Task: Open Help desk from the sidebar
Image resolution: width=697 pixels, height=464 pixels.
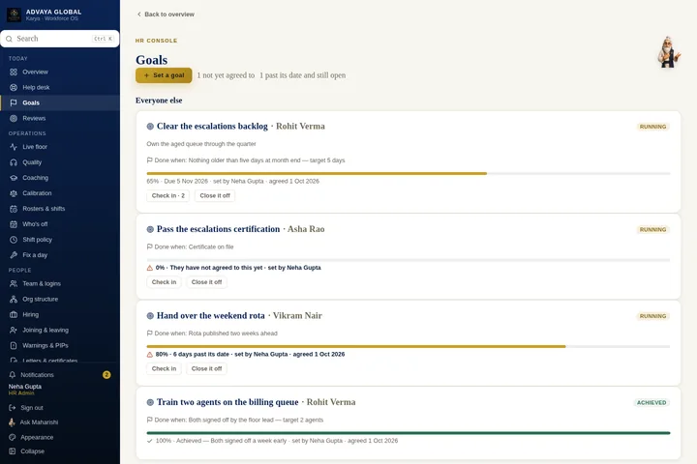Action: click(x=60, y=87)
